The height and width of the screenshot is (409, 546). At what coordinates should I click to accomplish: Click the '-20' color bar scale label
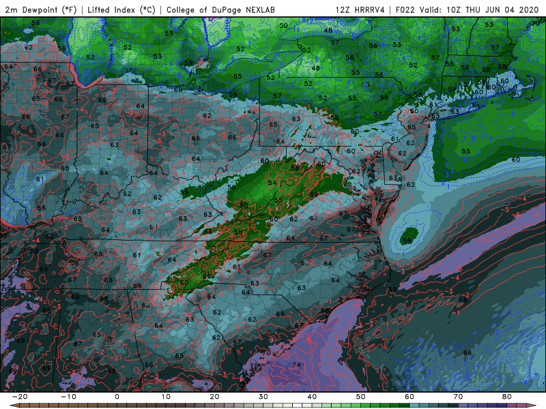pyautogui.click(x=20, y=397)
